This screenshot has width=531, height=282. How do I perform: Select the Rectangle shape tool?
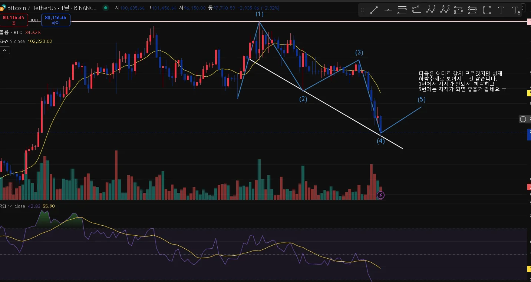[x=487, y=10]
